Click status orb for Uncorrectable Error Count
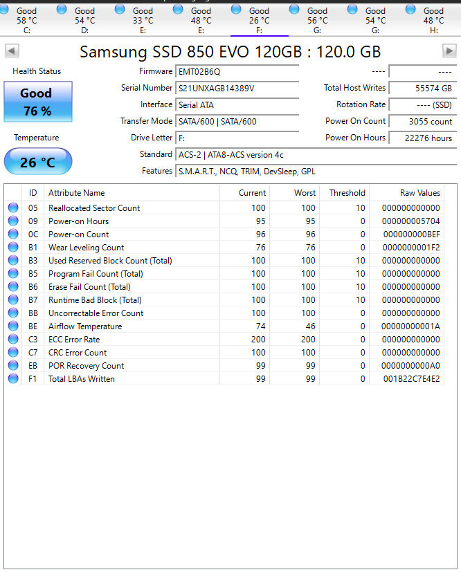 pos(13,313)
